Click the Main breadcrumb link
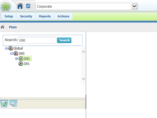 13,27
